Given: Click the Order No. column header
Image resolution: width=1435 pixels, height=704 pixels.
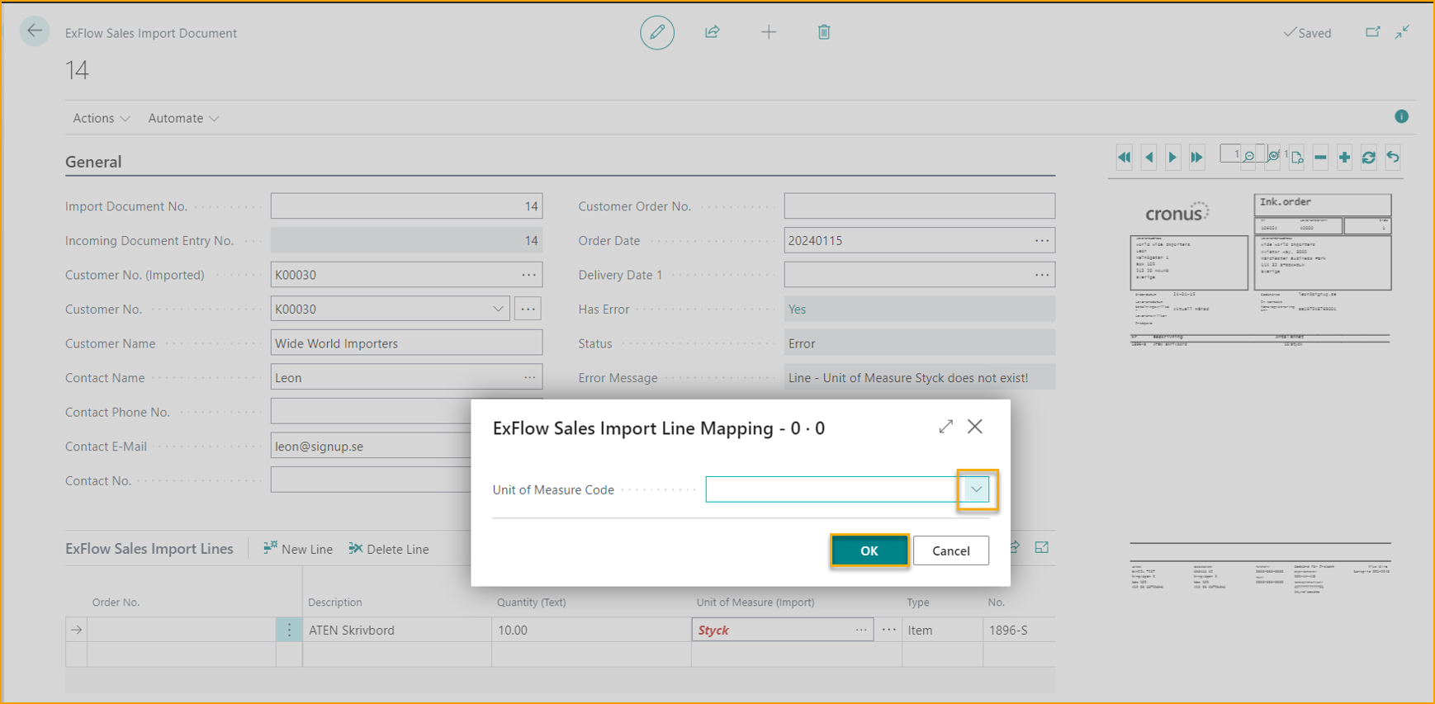Looking at the screenshot, I should coord(116,602).
